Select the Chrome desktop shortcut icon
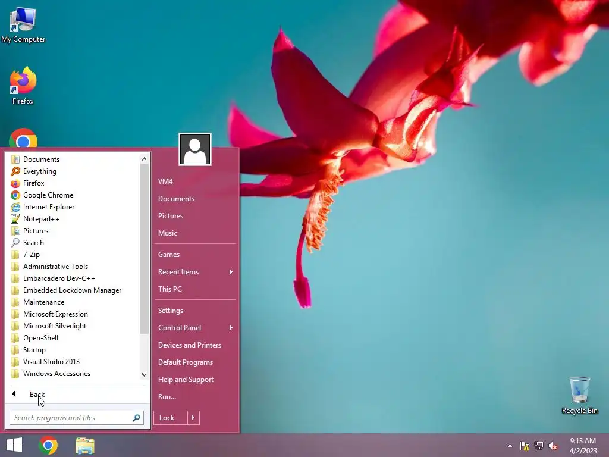This screenshot has width=609, height=457. tap(23, 138)
